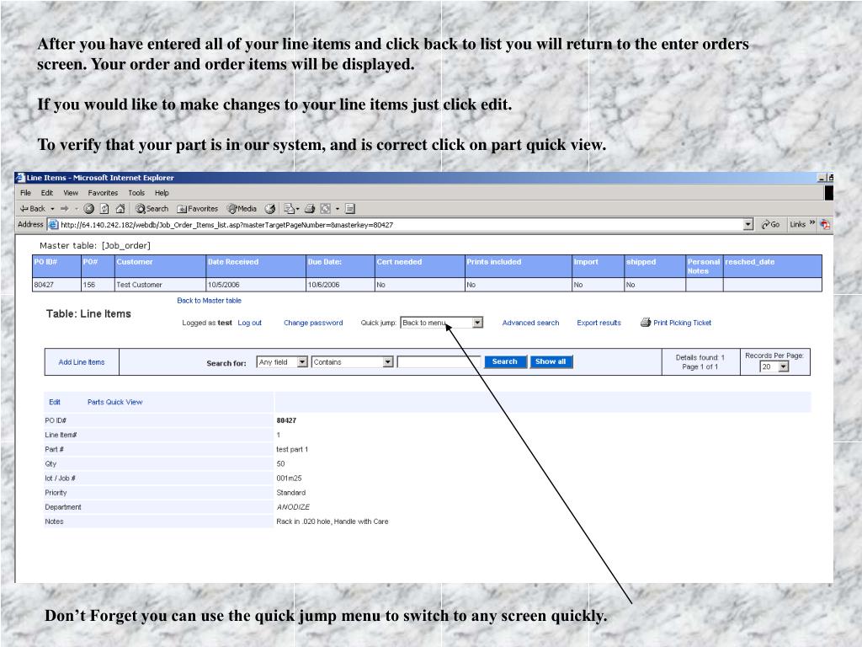This screenshot has width=862, height=647.
Task: Click the Refresh page icon
Action: click(x=104, y=209)
